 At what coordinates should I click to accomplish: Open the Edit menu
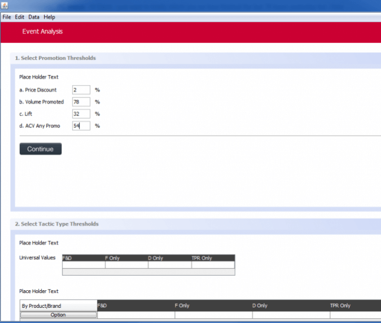coord(19,17)
